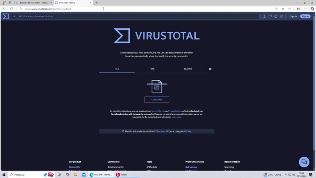
Task: Close the VirusTotal - Home tab
Action: 90,3
